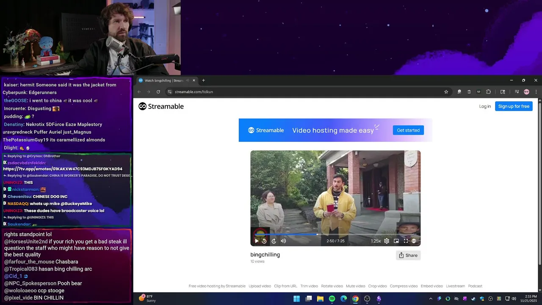The image size is (542, 305).
Task: Click Upload video footer link
Action: click(x=260, y=286)
